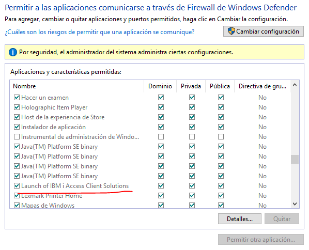Uncheck Launch of IBM i Access Client Solutions
309x250 pixels.
pos(17,185)
